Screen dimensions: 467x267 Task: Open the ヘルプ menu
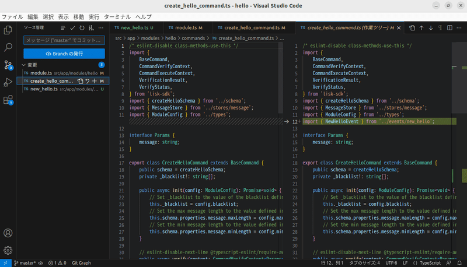pos(143,17)
